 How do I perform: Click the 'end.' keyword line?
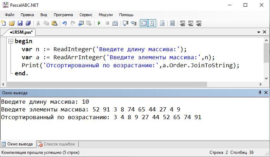21,74
